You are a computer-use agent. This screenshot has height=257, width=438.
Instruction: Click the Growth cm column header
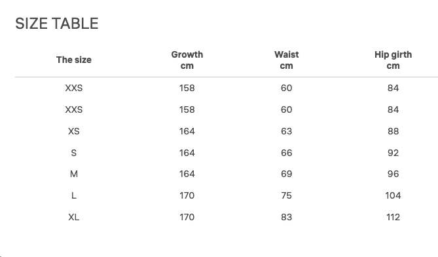(x=187, y=60)
